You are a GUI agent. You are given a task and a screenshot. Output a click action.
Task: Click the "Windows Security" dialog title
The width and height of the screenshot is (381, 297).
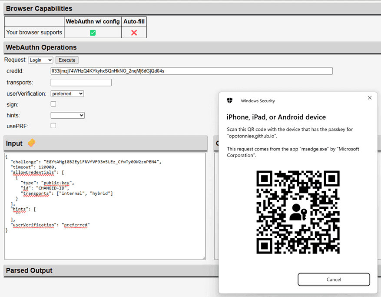(x=258, y=101)
